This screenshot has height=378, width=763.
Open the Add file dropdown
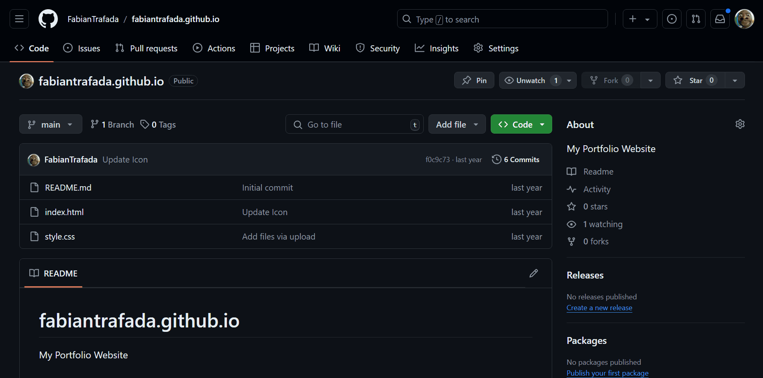[457, 124]
